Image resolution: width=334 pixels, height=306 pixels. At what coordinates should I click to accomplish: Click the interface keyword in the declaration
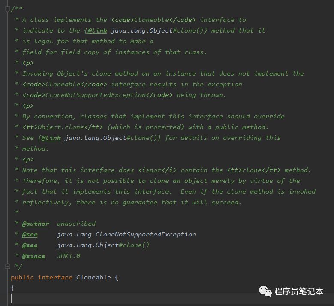tap(55, 277)
